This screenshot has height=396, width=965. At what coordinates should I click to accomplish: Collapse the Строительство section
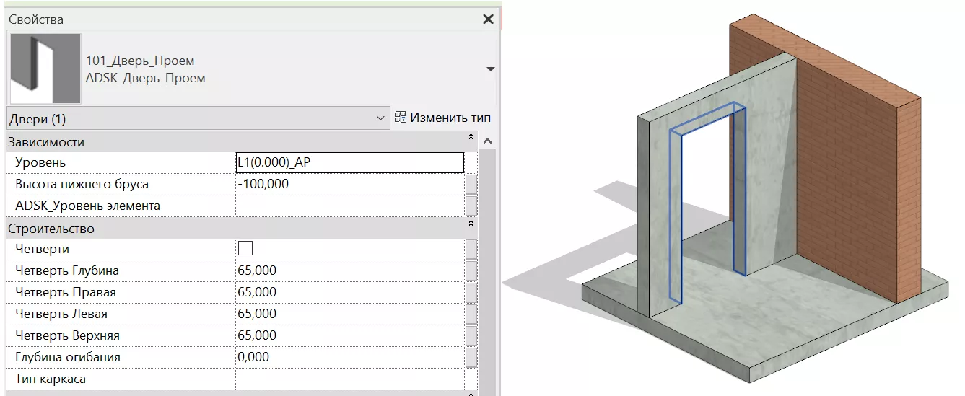[x=471, y=224]
